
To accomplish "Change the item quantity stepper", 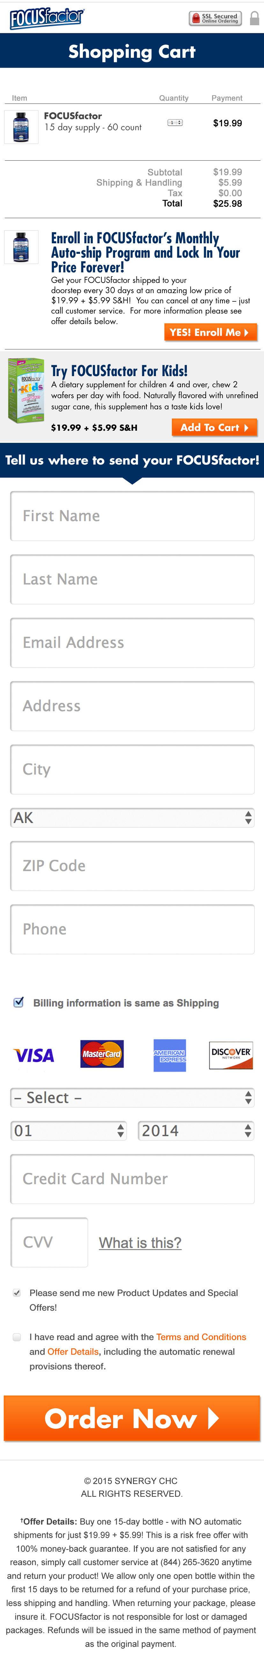I will pos(175,122).
